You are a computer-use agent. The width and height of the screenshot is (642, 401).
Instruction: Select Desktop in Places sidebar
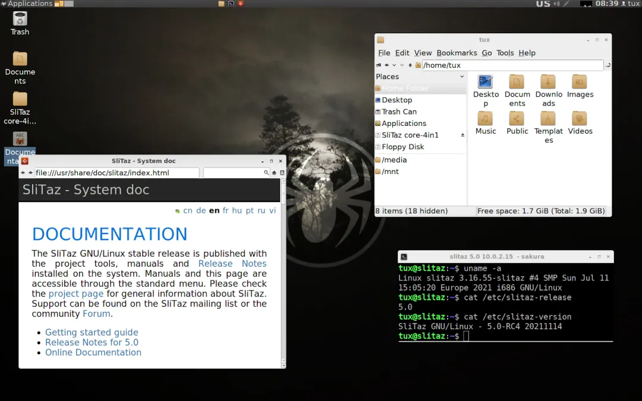click(420, 100)
